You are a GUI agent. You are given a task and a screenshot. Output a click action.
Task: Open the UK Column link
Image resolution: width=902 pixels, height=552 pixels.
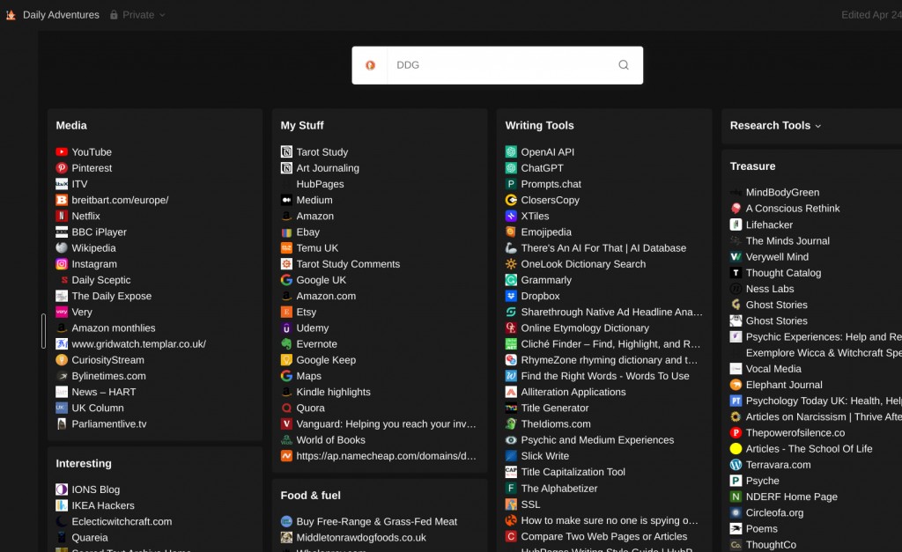pos(98,408)
